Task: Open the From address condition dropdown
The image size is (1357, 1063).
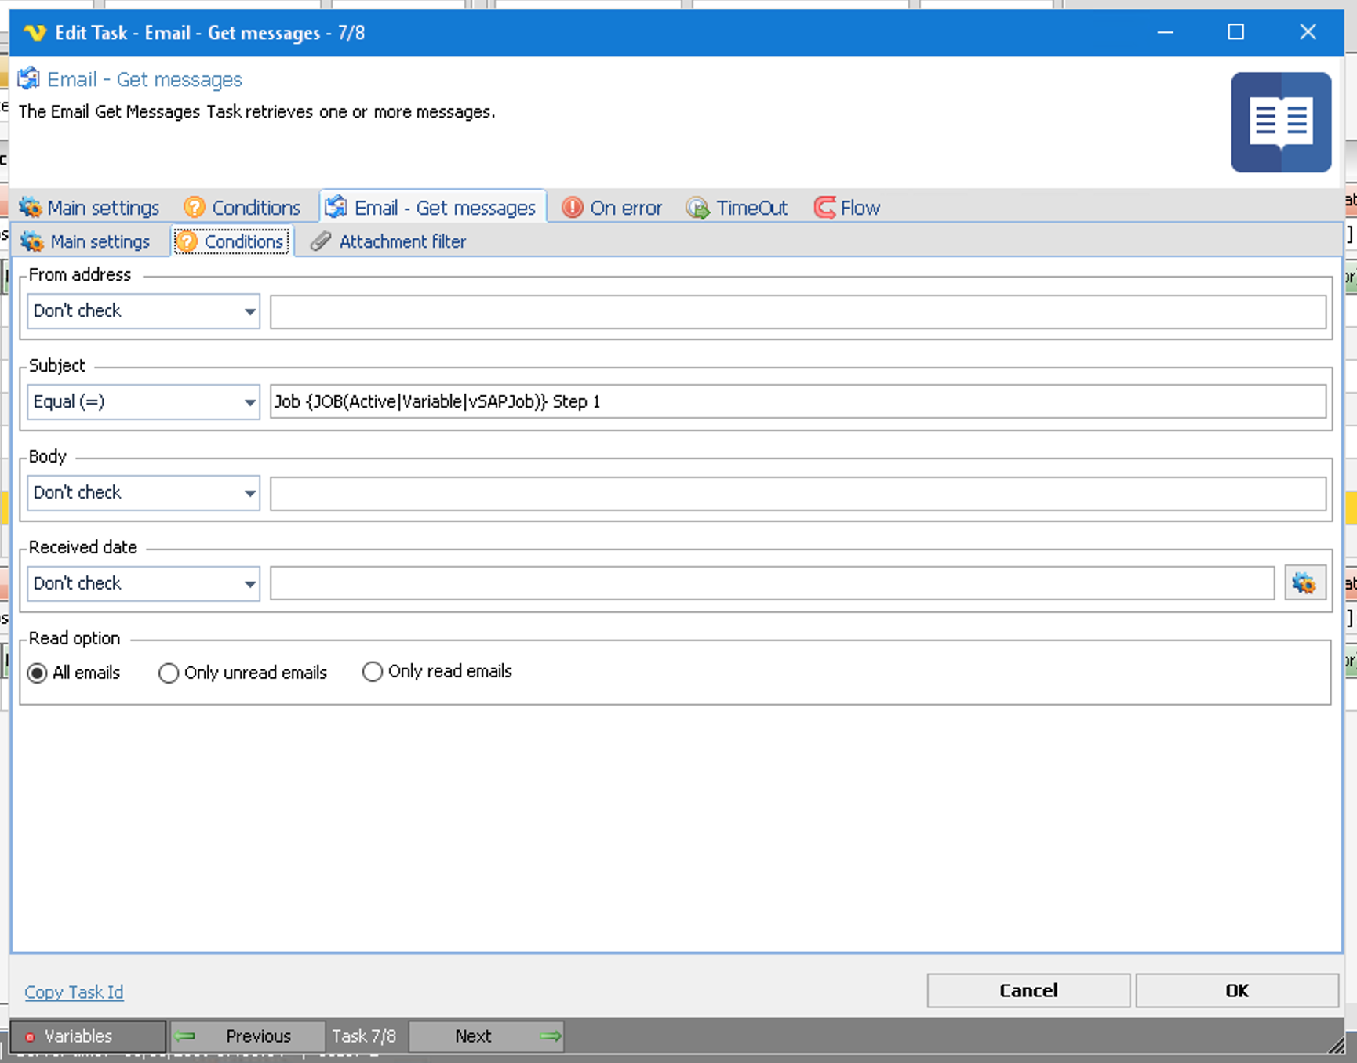Action: pos(144,311)
